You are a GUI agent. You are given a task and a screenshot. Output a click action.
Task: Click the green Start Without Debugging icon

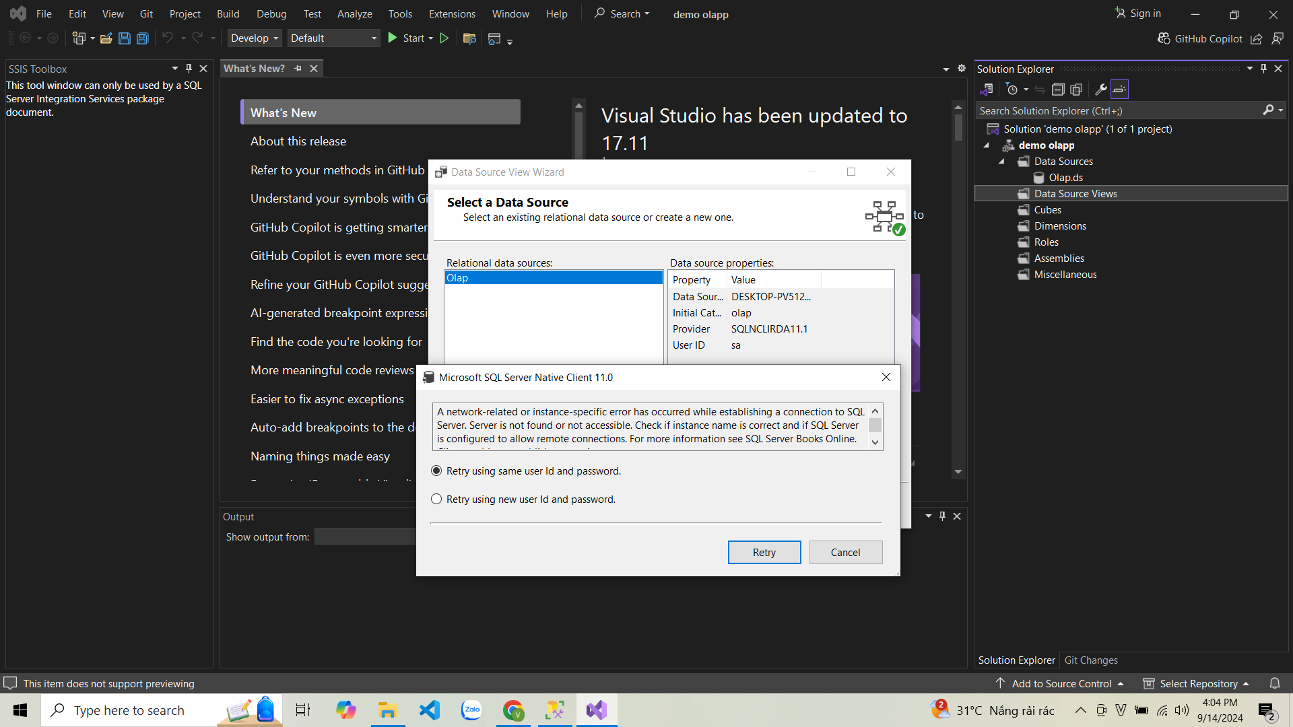(x=444, y=38)
